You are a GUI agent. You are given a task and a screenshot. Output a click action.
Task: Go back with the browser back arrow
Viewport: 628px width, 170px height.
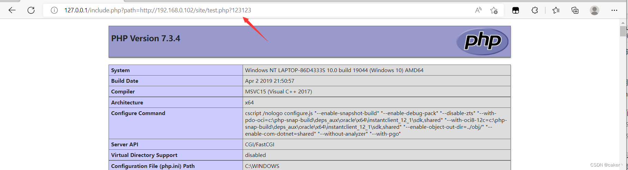(x=12, y=10)
